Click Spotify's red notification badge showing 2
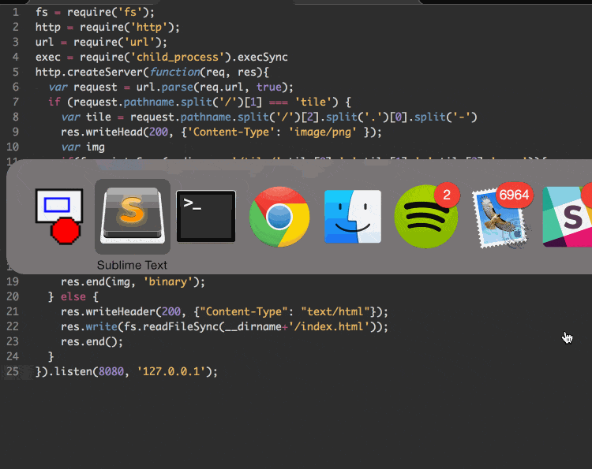The width and height of the screenshot is (592, 469). (x=447, y=195)
